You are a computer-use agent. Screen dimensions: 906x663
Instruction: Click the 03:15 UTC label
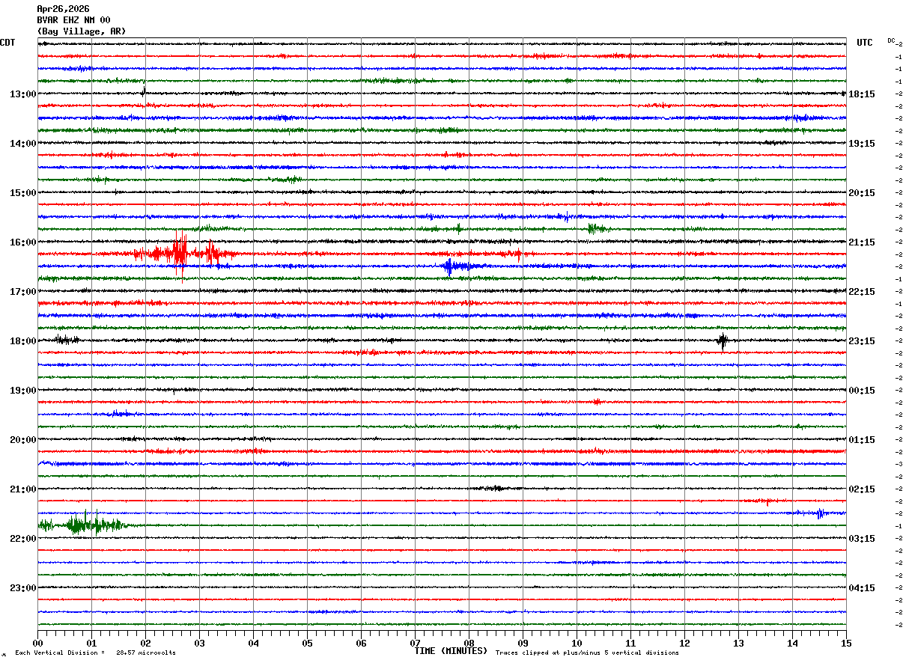[862, 539]
